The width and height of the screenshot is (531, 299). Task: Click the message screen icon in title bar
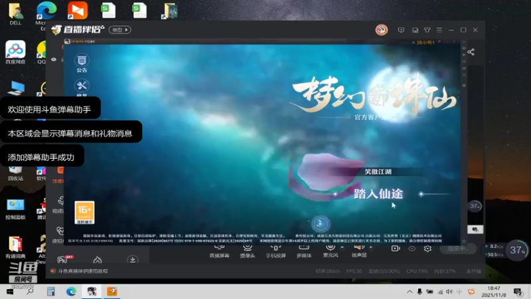[401, 30]
